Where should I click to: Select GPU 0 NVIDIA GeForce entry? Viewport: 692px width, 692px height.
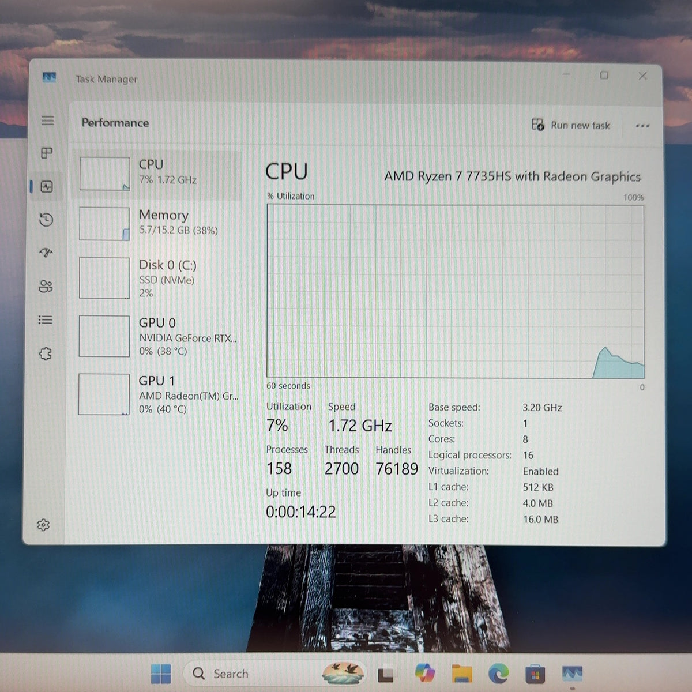coord(157,336)
